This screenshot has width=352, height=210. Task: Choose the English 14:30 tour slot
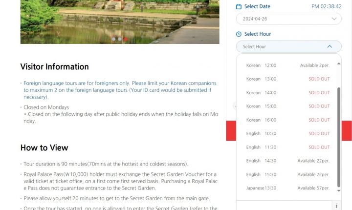click(x=288, y=161)
